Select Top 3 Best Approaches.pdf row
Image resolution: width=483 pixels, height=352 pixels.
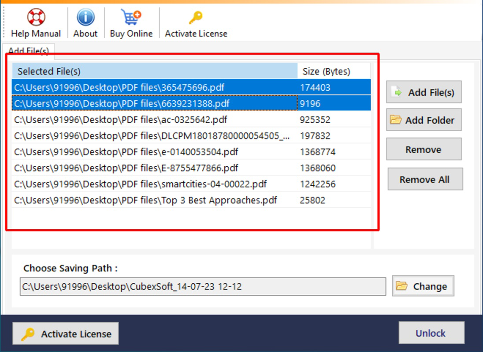[191, 200]
